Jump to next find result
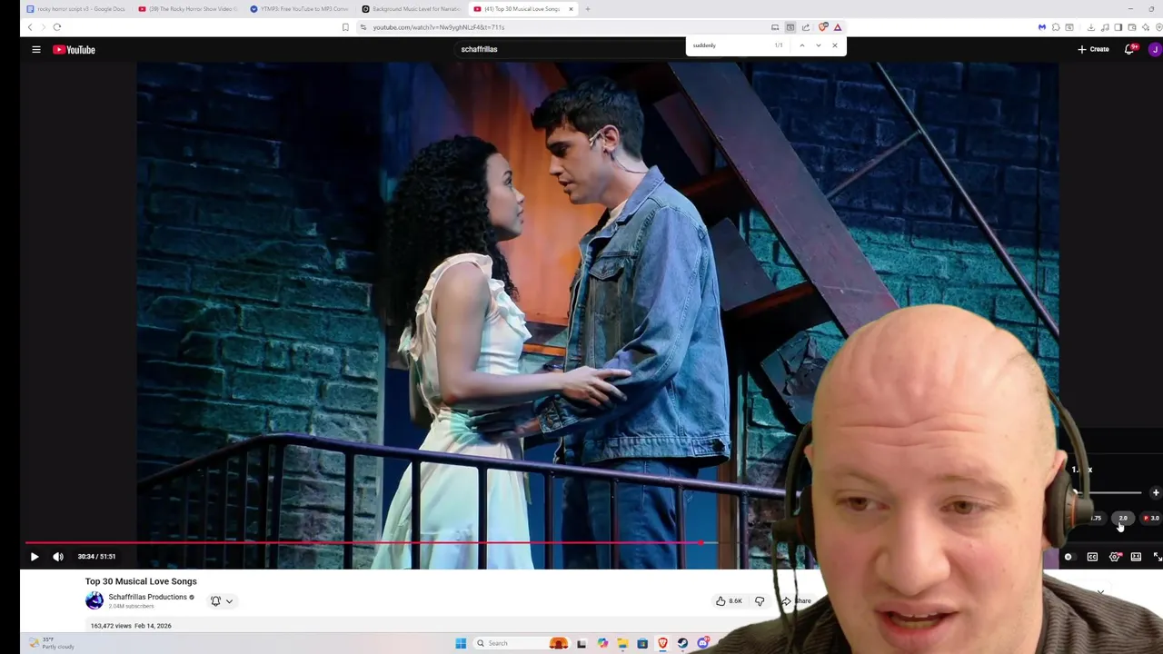The width and height of the screenshot is (1163, 654). (x=818, y=45)
